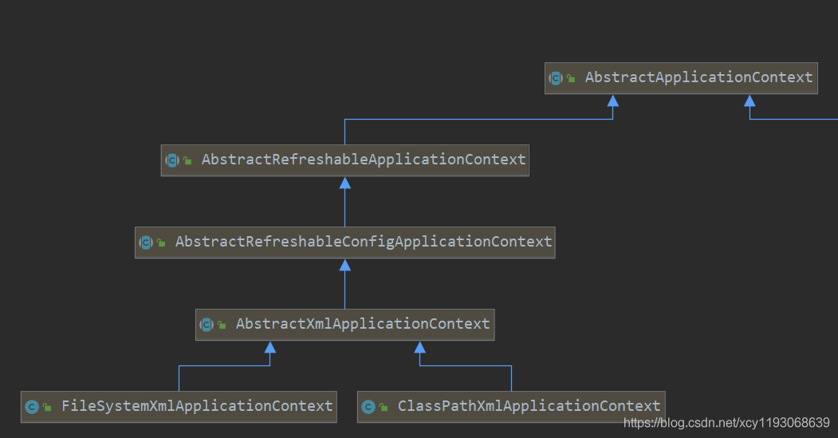Select the AbstractRefreshableConfigApplicationContext node text
This screenshot has width=838, height=438.
pos(364,242)
